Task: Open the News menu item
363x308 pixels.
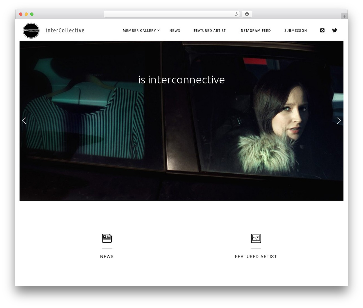Action: 175,31
